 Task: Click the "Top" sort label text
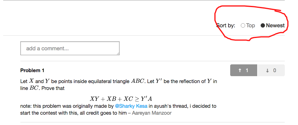(251, 26)
